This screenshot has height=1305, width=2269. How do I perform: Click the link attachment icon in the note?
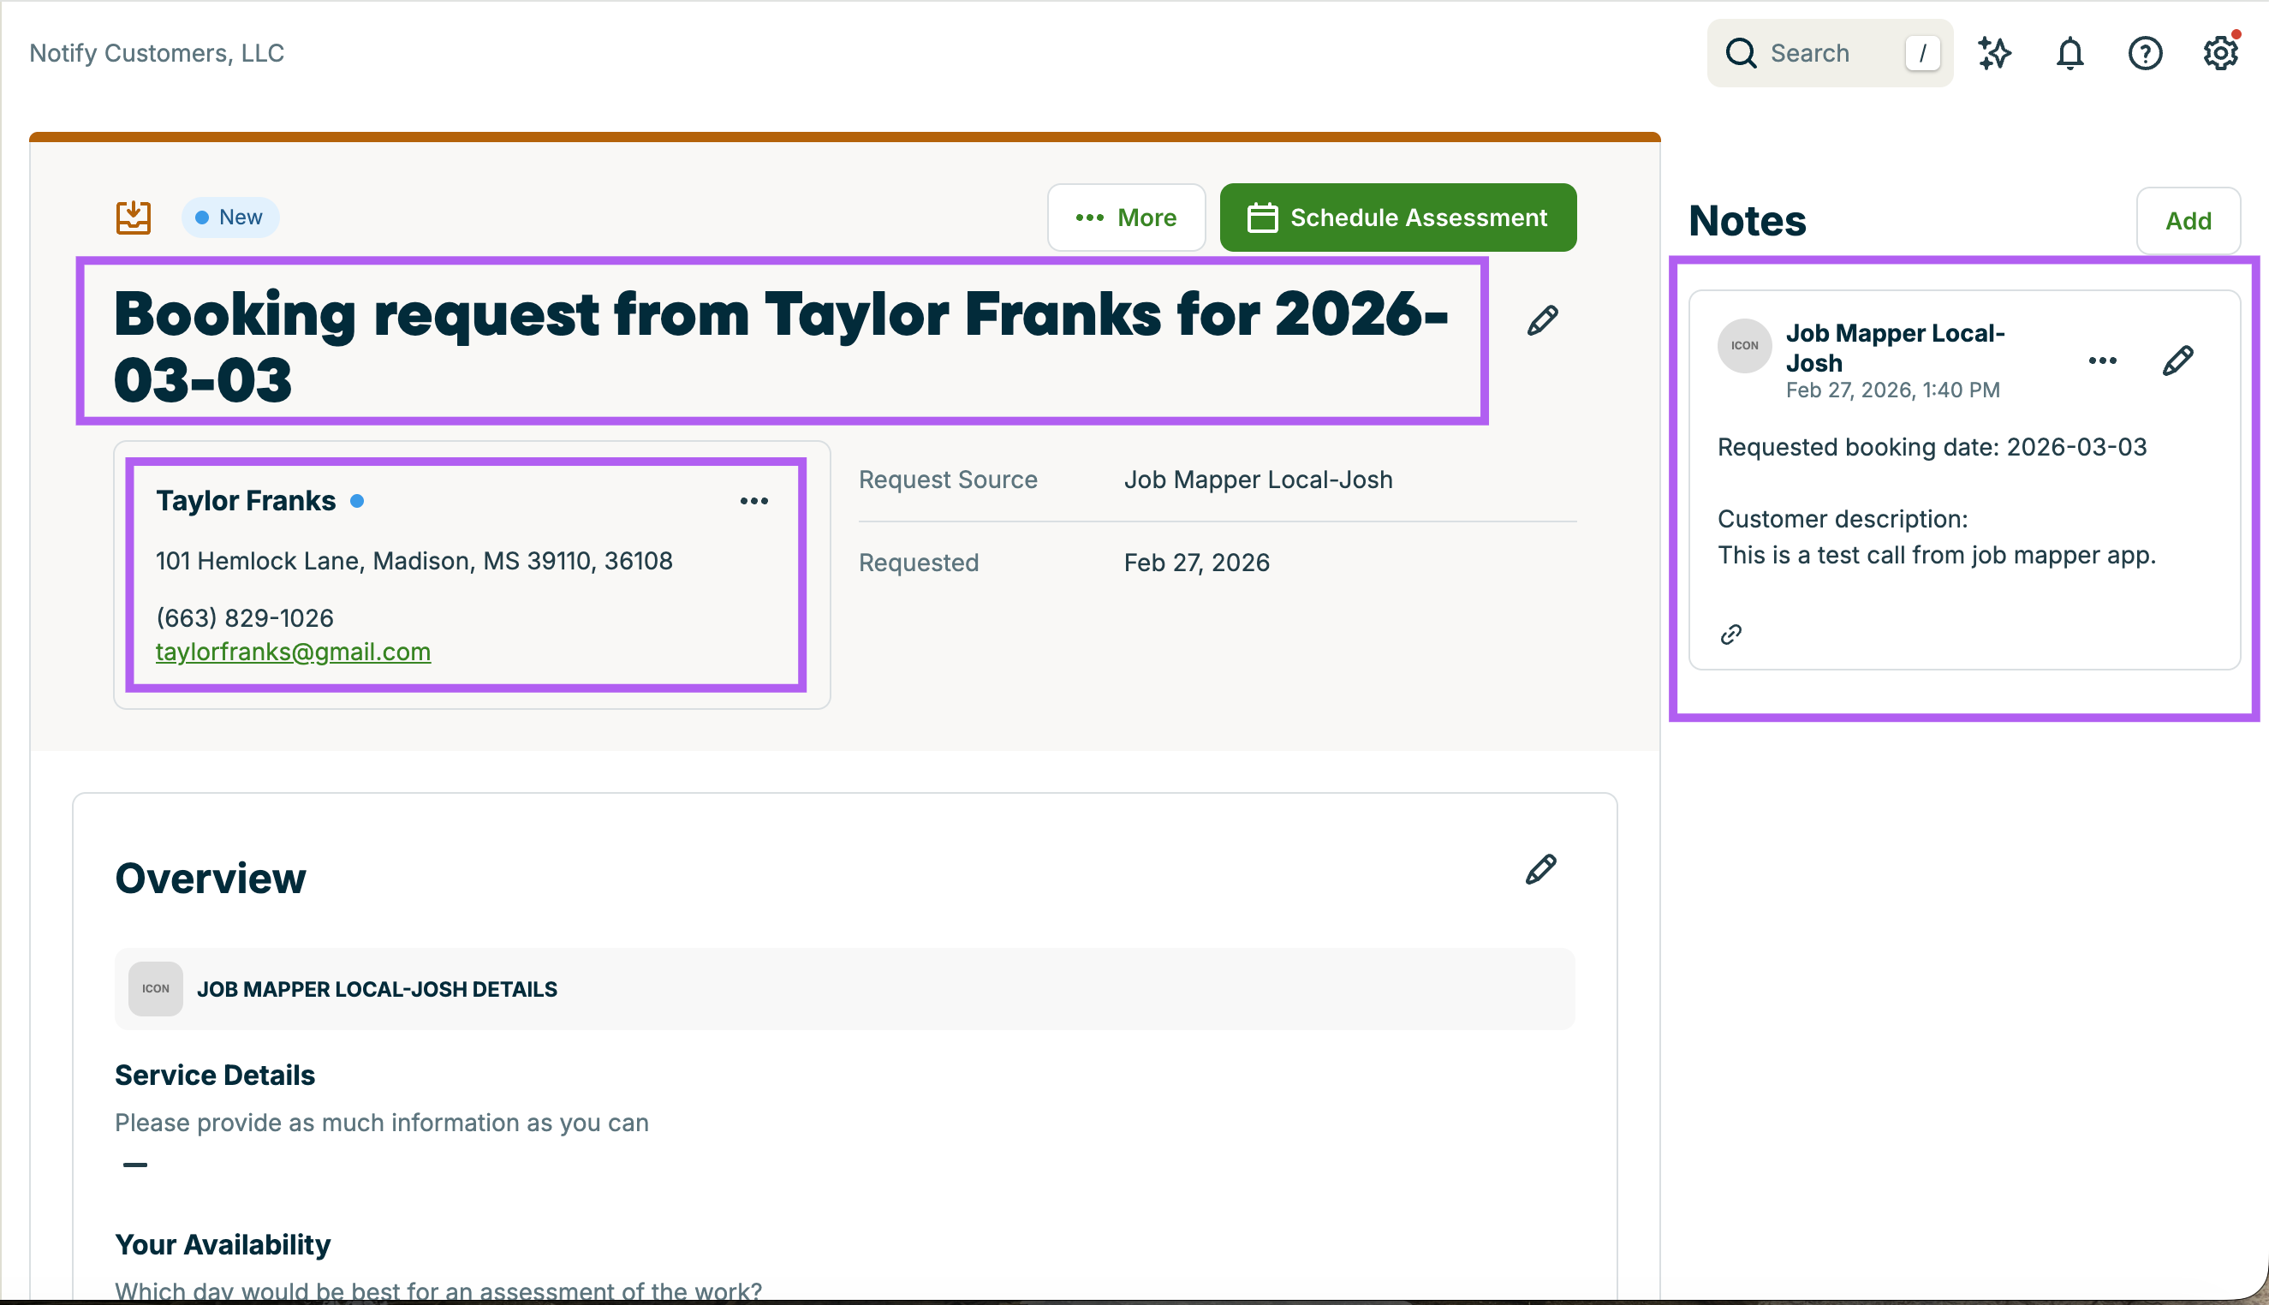pos(1731,635)
